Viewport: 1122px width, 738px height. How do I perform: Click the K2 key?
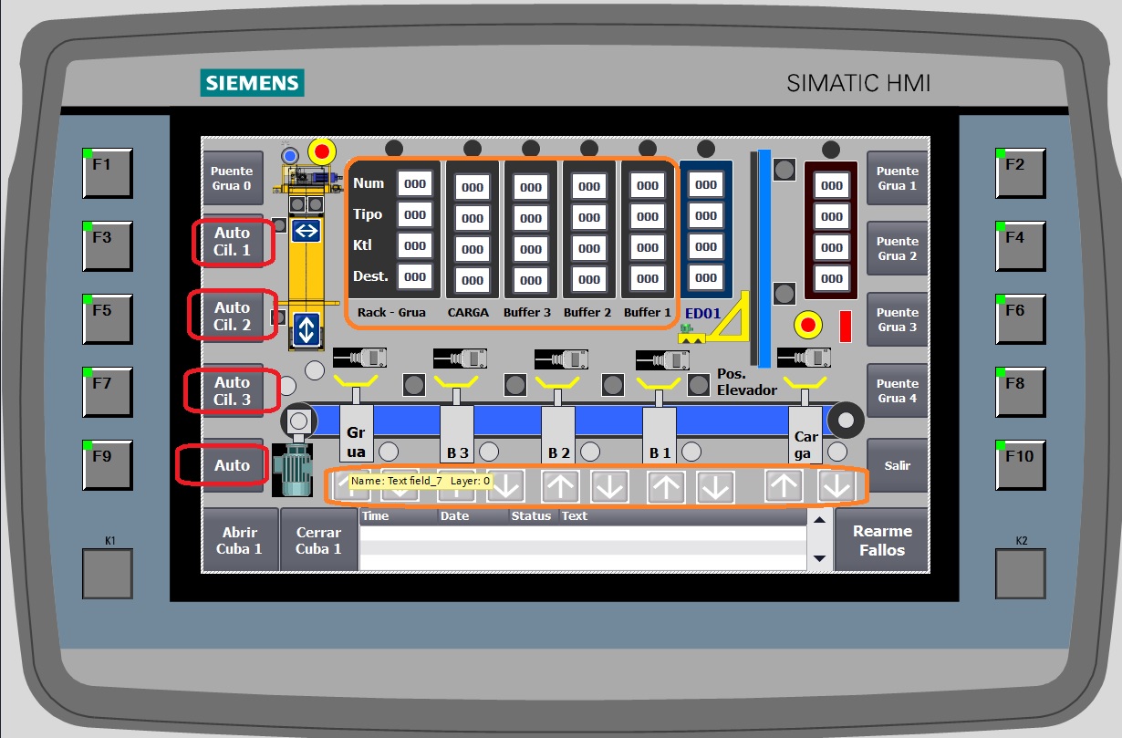pos(1020,574)
